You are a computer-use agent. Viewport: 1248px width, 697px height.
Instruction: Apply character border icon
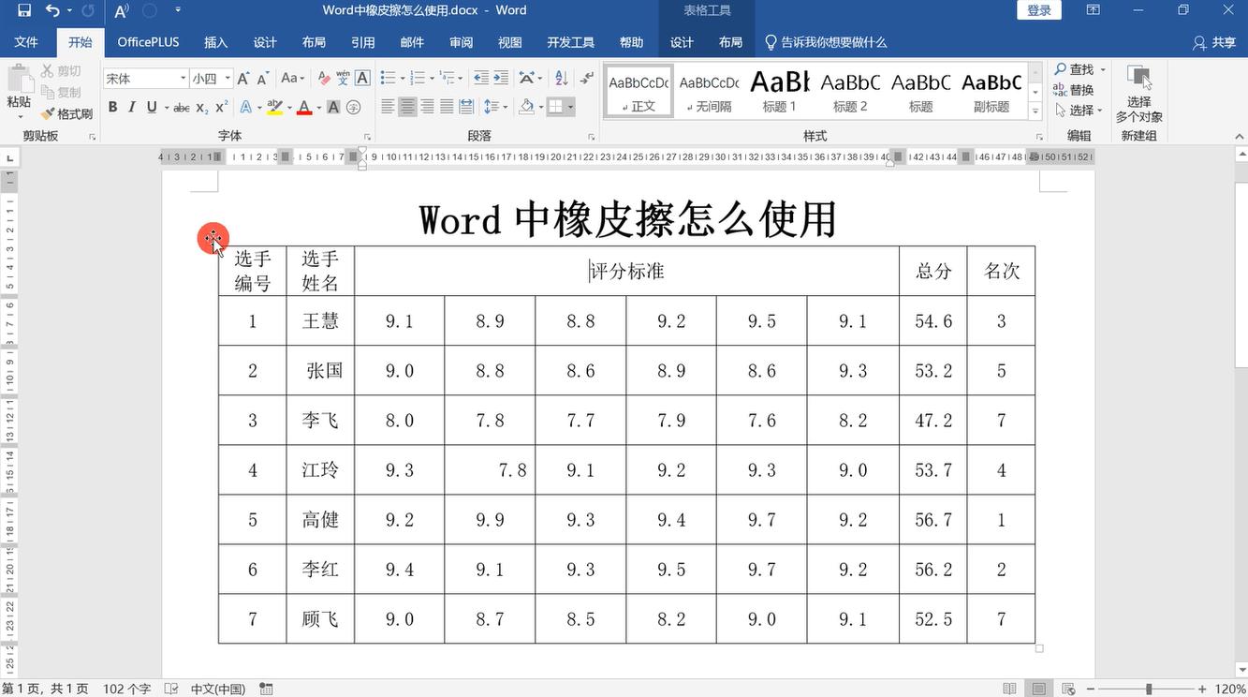coord(362,79)
